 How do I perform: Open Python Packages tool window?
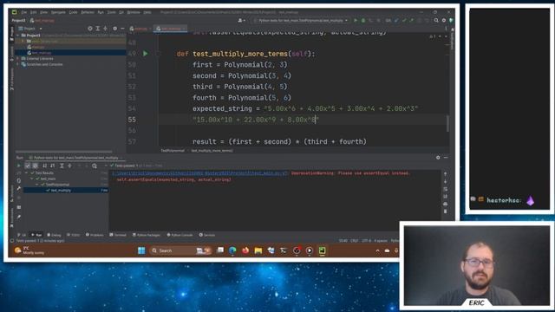click(x=147, y=235)
